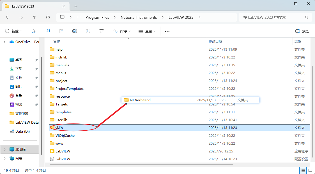The width and height of the screenshot is (315, 174).
Task: Click the monitor icon in address bar
Action: (x=62, y=17)
